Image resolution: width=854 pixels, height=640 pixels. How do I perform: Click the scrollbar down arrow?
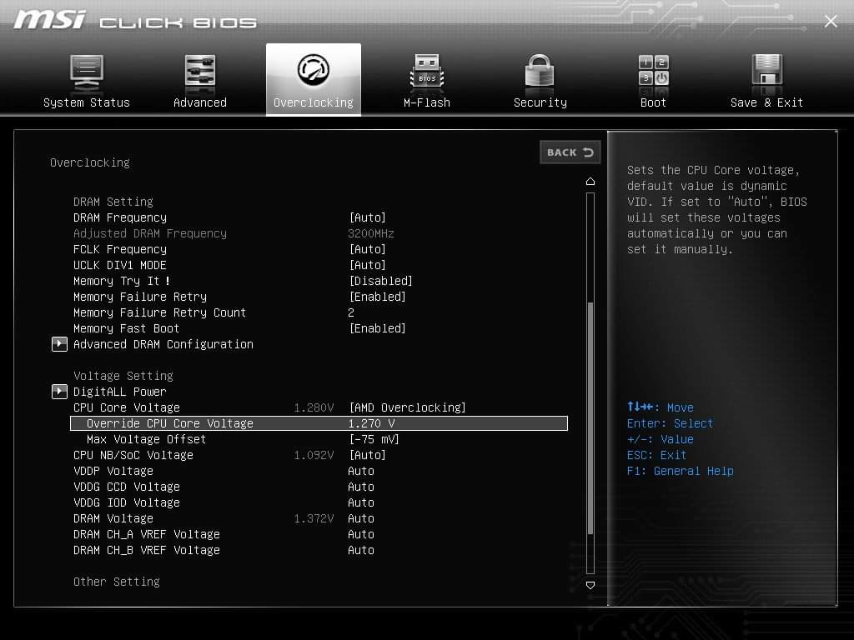coord(590,585)
